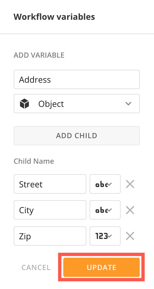Click into the City child name field
The width and height of the screenshot is (154, 289).
coord(50,210)
